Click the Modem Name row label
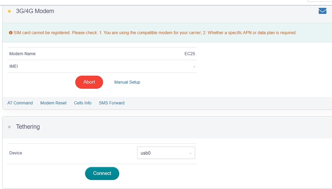The height and width of the screenshot is (189, 332). [22, 54]
